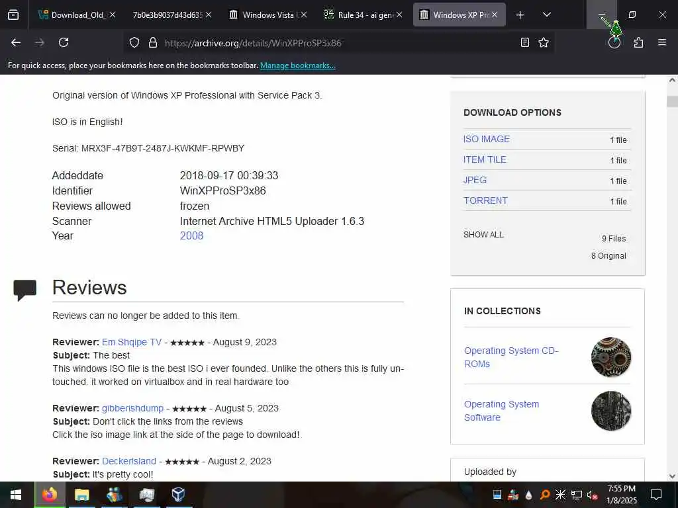Click the orange magnifier tray icon
The width and height of the screenshot is (678, 508).
545,495
